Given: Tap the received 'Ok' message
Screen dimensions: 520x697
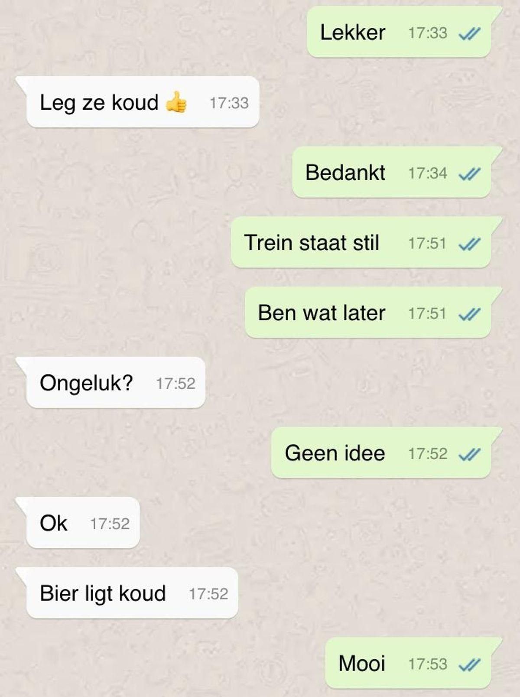Looking at the screenshot, I should 83,523.
